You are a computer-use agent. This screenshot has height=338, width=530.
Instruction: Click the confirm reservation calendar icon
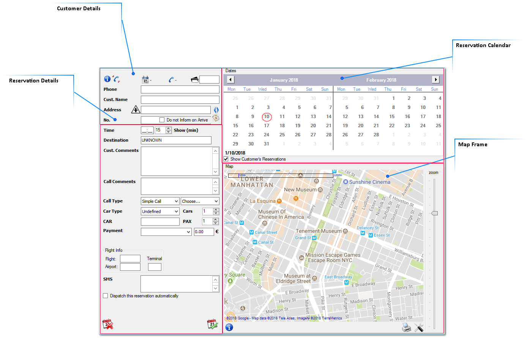click(x=212, y=324)
